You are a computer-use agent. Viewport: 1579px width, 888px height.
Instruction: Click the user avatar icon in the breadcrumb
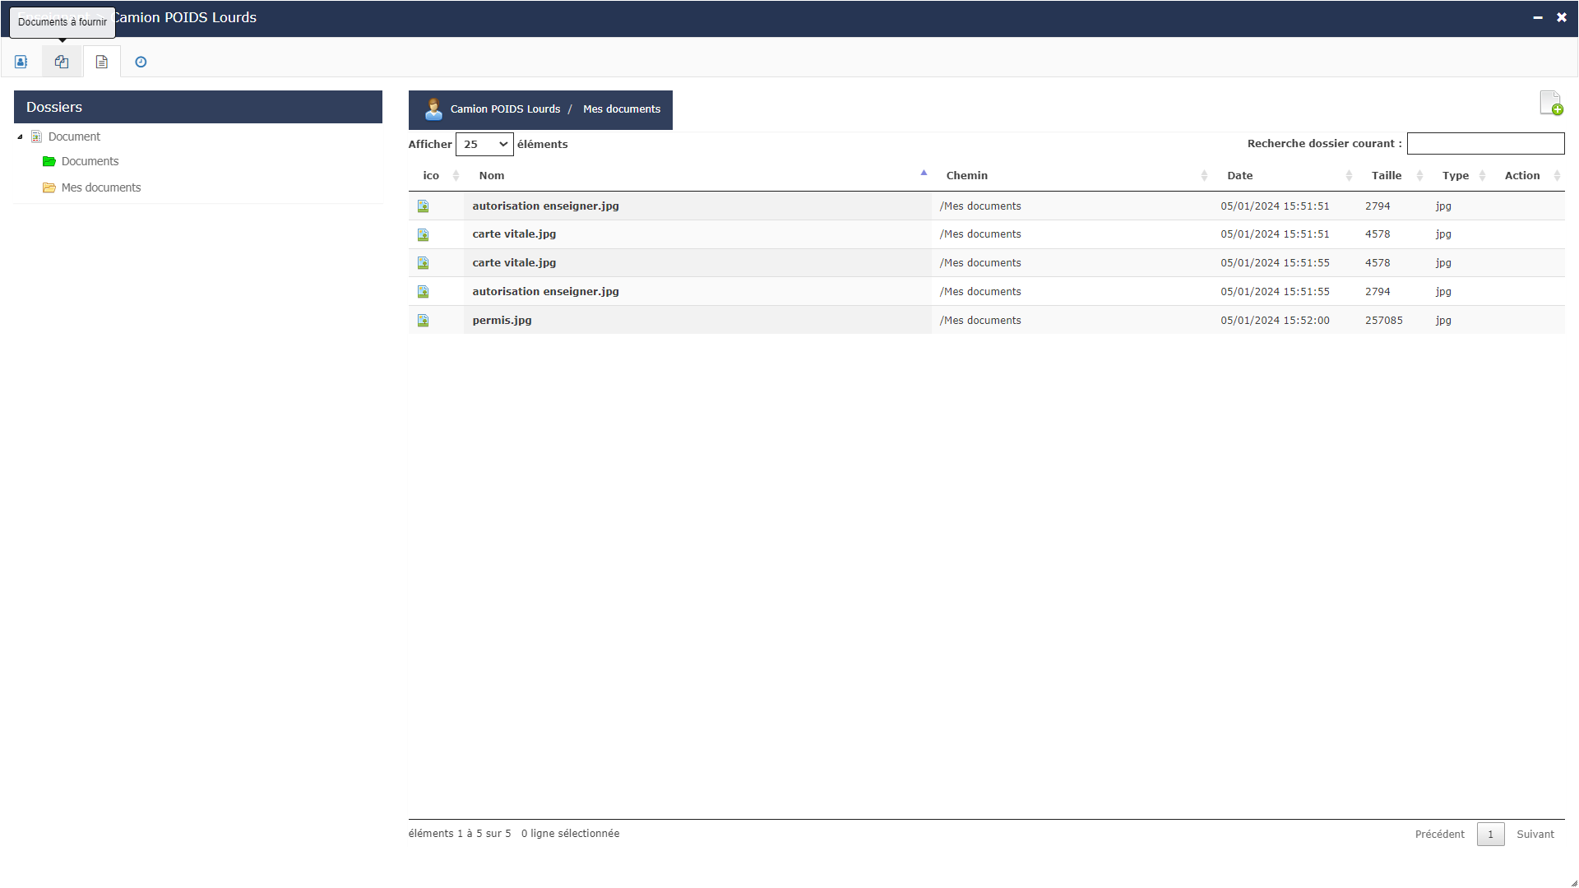pyautogui.click(x=433, y=109)
